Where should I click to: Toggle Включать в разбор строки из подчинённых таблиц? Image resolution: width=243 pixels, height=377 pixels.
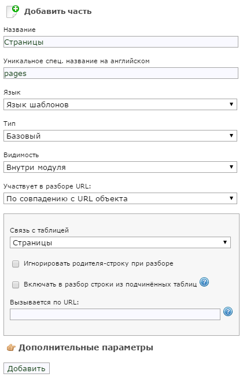16,285
